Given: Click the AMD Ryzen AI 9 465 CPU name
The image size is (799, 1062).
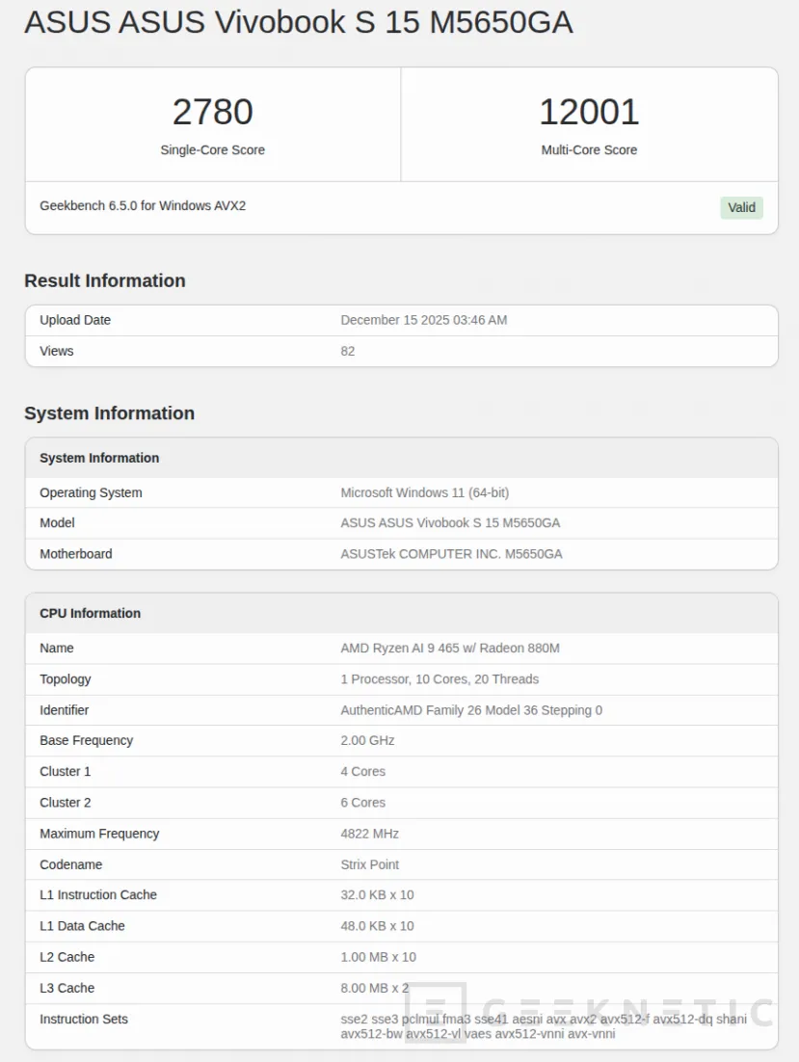Looking at the screenshot, I should click(449, 649).
